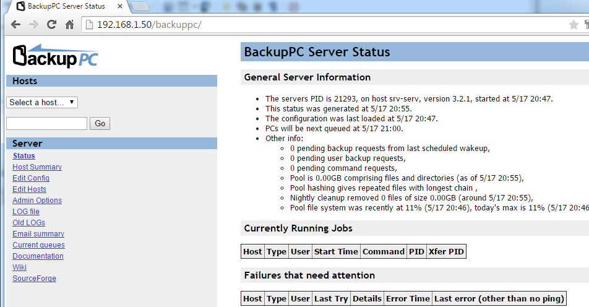This screenshot has height=307, width=589.
Task: Open the browser home page icon
Action: [69, 25]
